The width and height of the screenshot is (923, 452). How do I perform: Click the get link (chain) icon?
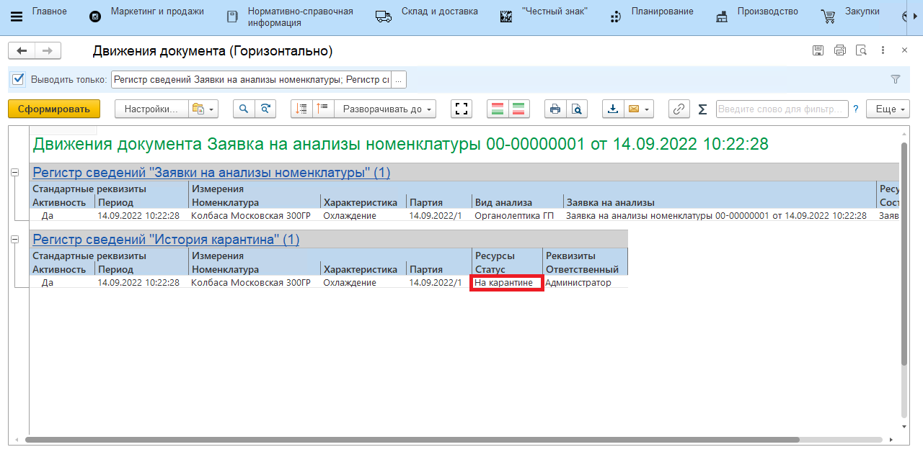point(679,109)
